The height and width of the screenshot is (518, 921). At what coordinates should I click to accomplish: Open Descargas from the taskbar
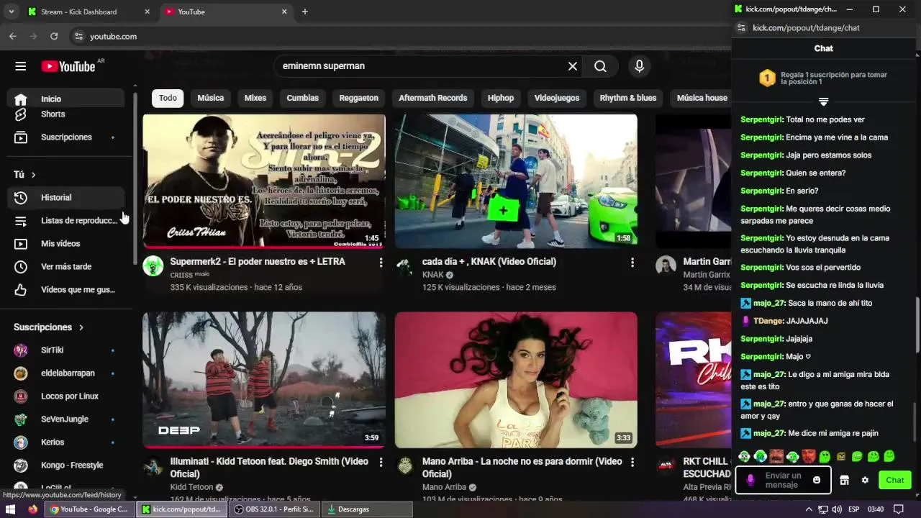click(367, 509)
